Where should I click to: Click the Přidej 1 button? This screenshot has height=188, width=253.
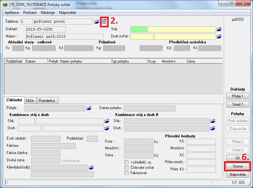pyautogui.click(x=238, y=96)
